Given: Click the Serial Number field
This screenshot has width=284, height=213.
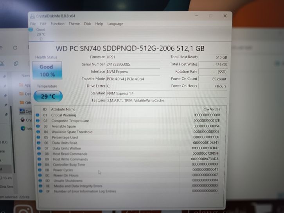Looking at the screenshot, I should pyautogui.click(x=133, y=64).
